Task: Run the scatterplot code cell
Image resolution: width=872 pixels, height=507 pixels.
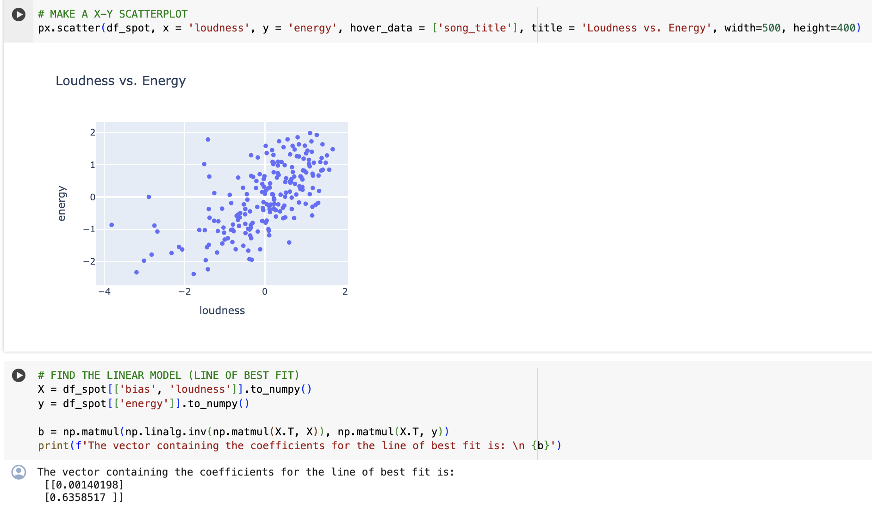Action: [x=19, y=15]
